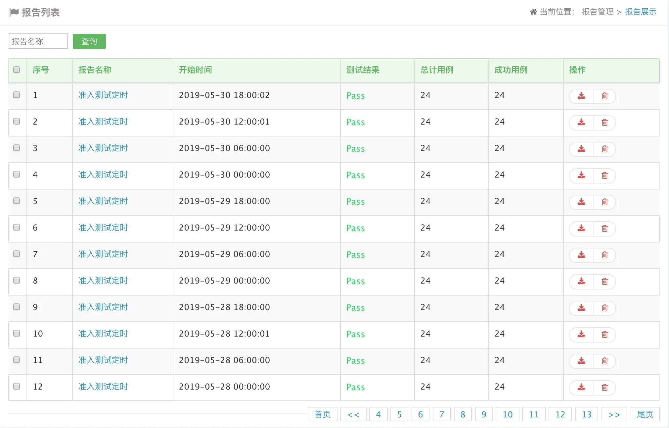
Task: Download the report in row 11
Action: 581,361
